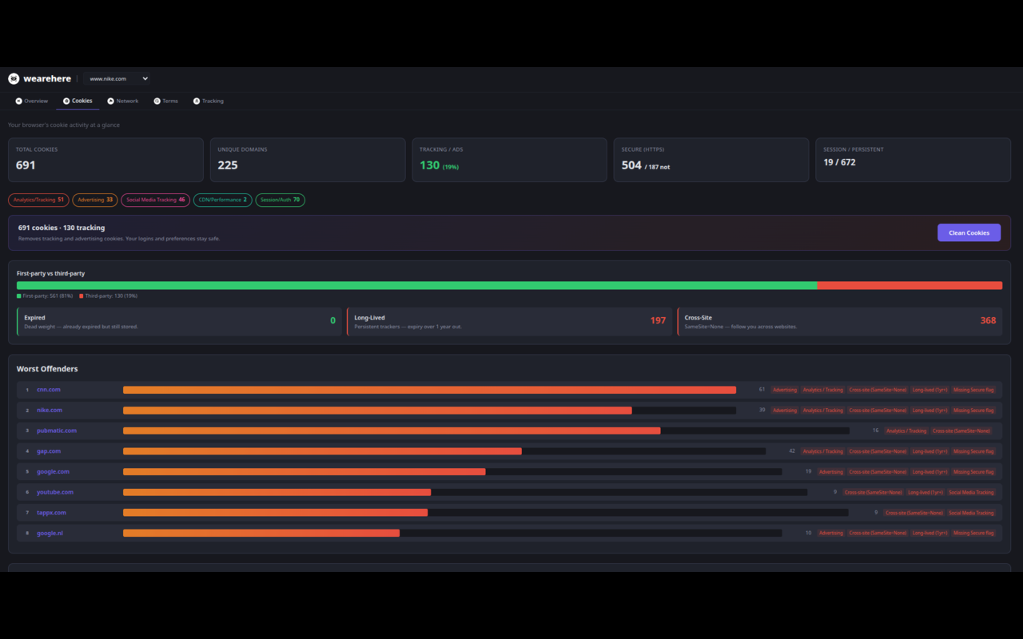1023x639 pixels.
Task: Open tappx.com offender link
Action: point(51,513)
